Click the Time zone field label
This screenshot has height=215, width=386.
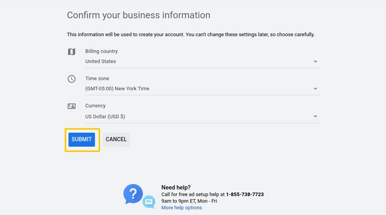click(97, 79)
